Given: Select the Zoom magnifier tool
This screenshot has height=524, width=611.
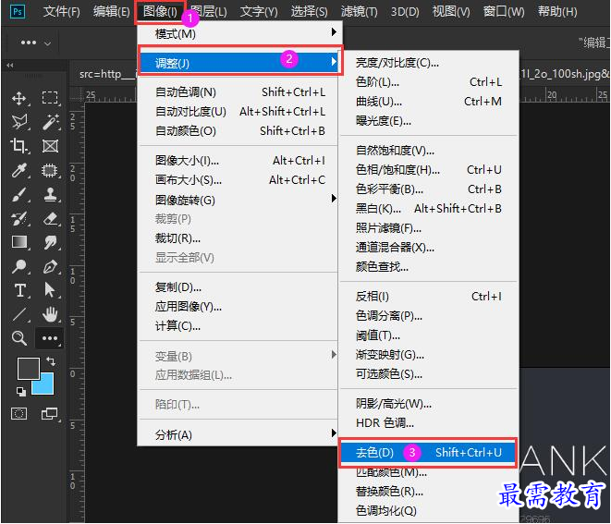Looking at the screenshot, I should pos(19,337).
